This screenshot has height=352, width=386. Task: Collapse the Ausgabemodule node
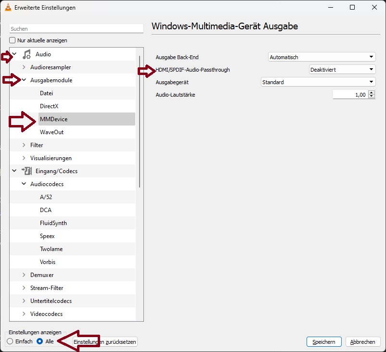24,80
